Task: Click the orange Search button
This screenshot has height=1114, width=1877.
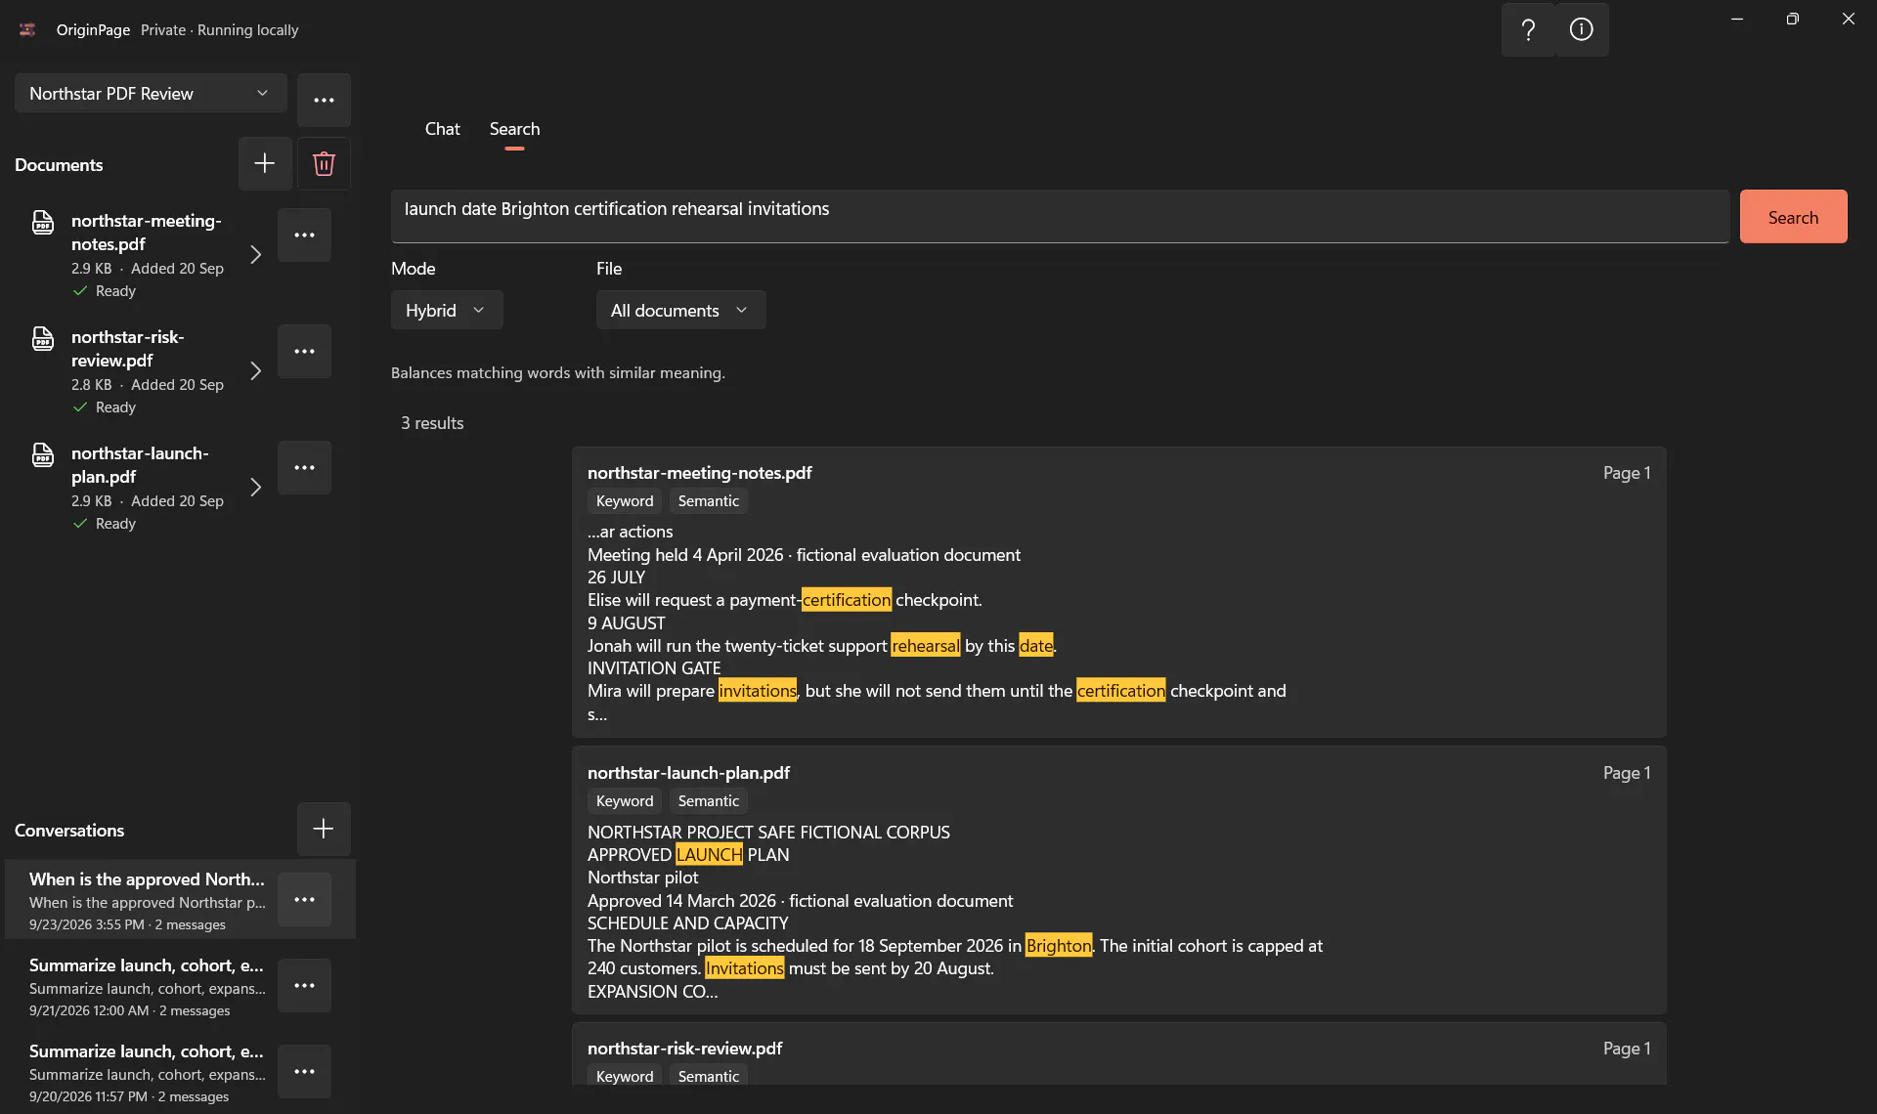Action: pos(1793,217)
